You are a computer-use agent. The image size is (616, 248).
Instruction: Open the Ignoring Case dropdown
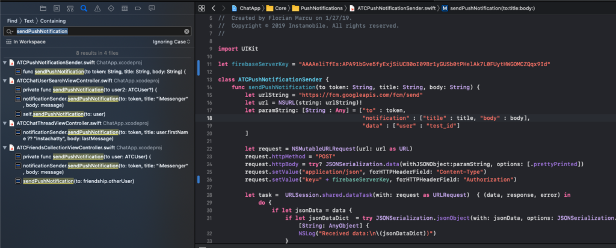171,42
